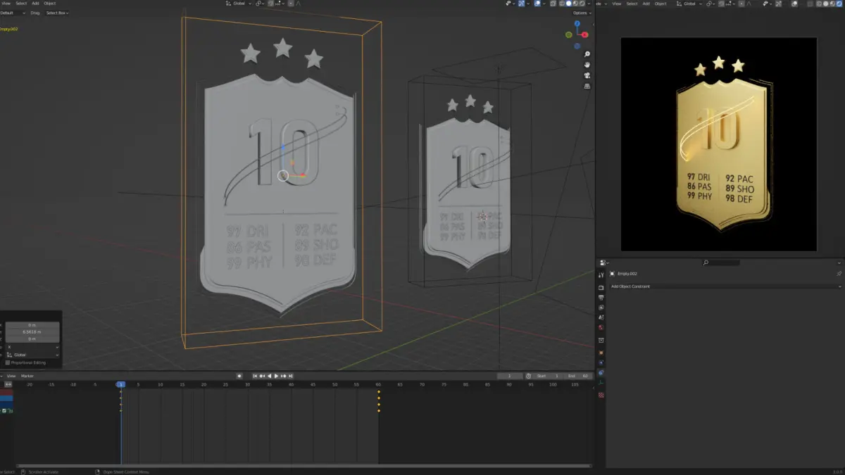The image size is (845, 475).
Task: Open the Select Box drag dropdown
Action: click(x=57, y=13)
